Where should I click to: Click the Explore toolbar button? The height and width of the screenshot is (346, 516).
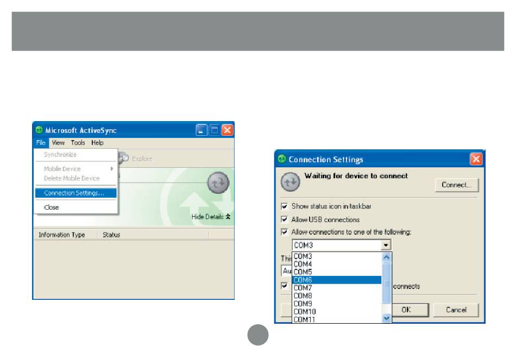pos(136,159)
